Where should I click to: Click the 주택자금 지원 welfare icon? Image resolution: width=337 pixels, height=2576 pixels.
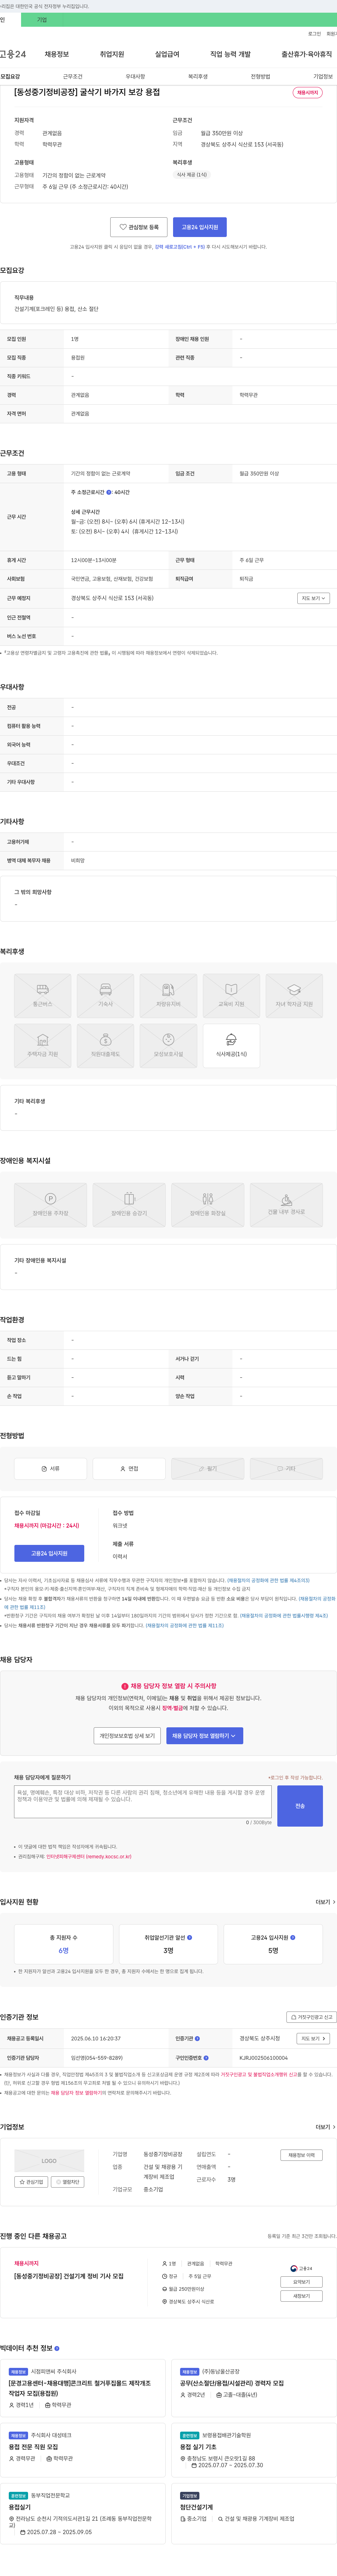pyautogui.click(x=43, y=1046)
